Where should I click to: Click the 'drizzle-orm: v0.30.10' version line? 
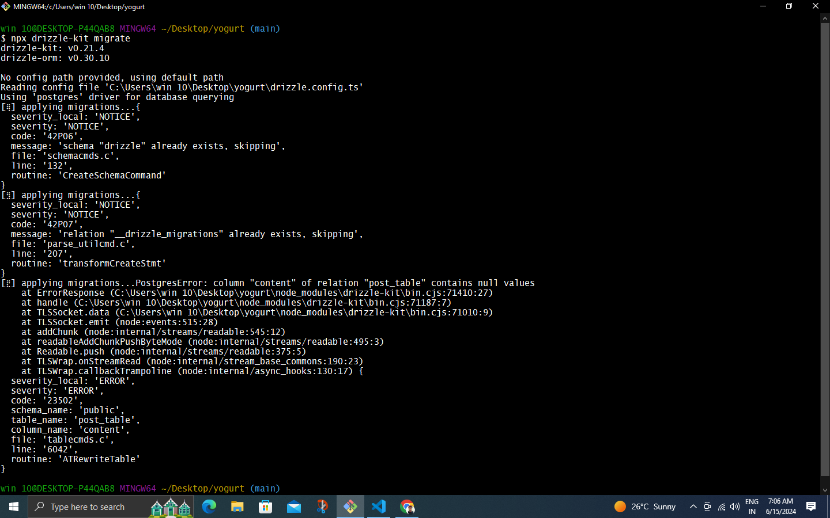click(x=55, y=58)
